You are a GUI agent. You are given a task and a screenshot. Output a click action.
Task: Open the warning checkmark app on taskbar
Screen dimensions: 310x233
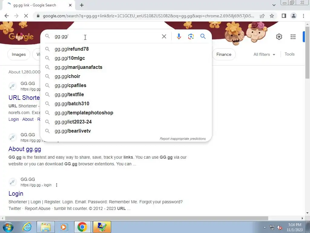tap(102, 227)
